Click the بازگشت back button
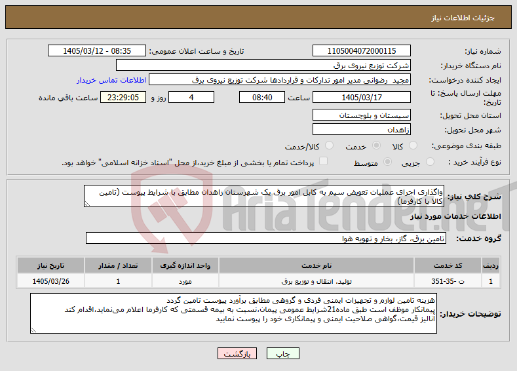517x371 pixels. pyautogui.click(x=237, y=353)
